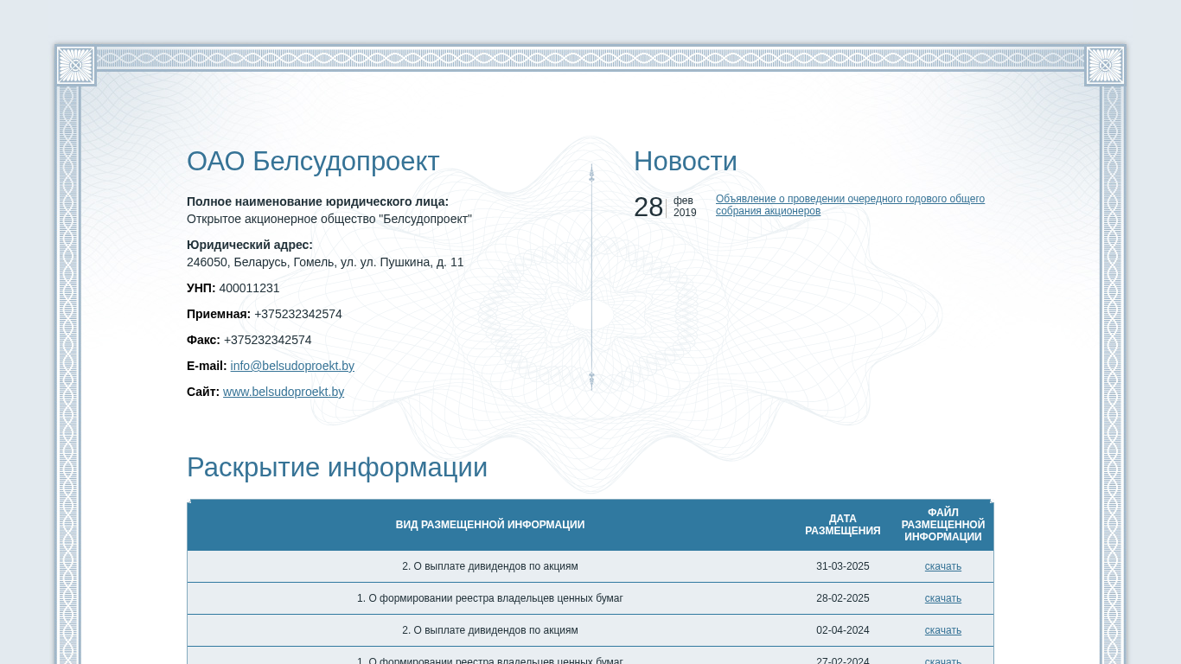Viewport: 1181px width, 664px height.
Task: Click the "Новости" heading
Action: (x=686, y=162)
